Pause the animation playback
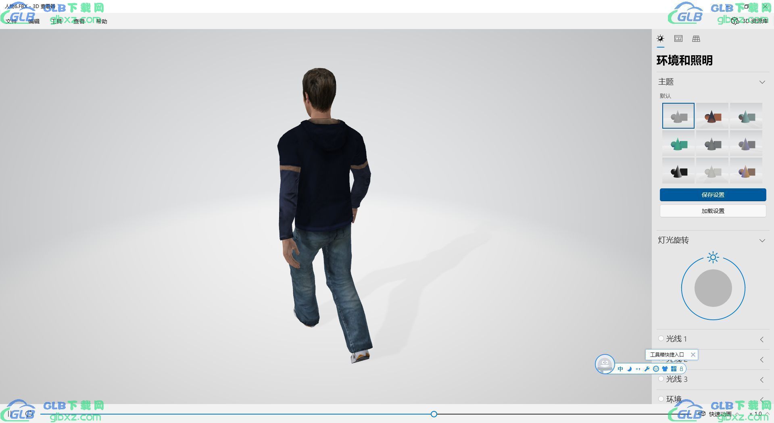 click(10, 414)
